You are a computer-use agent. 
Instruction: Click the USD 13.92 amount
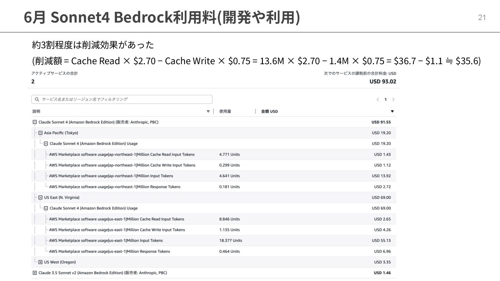tap(381, 176)
